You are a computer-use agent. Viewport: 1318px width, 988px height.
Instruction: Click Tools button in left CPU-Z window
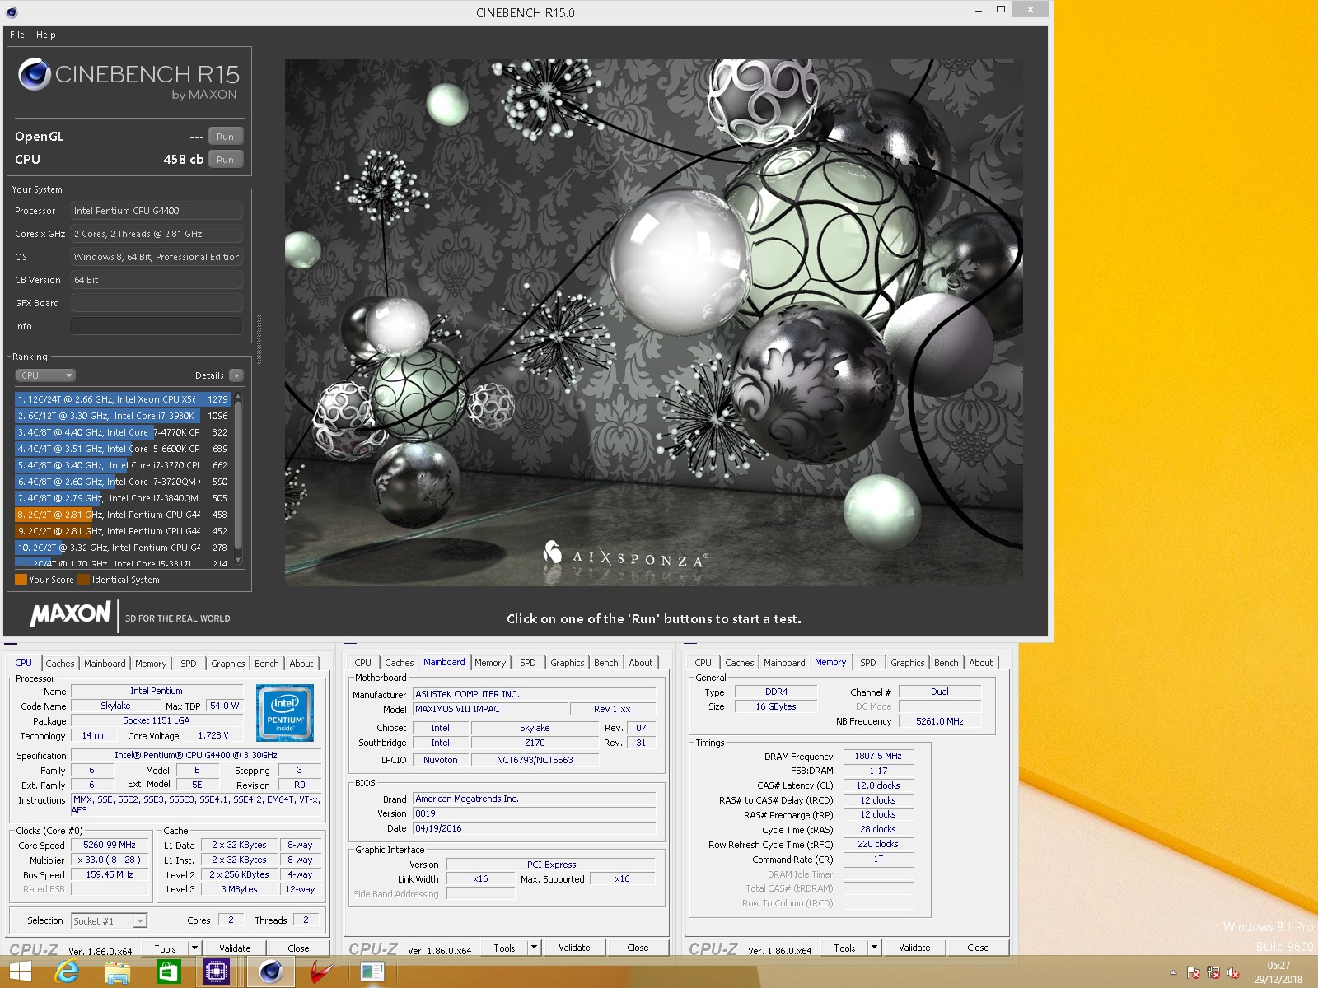pyautogui.click(x=165, y=948)
